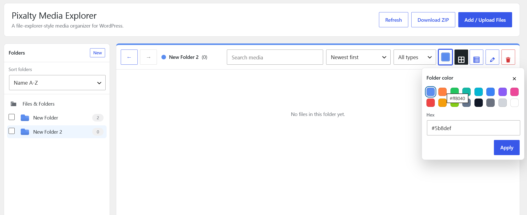Pick the medium gray color swatch
Image resolution: width=527 pixels, height=215 pixels.
490,103
